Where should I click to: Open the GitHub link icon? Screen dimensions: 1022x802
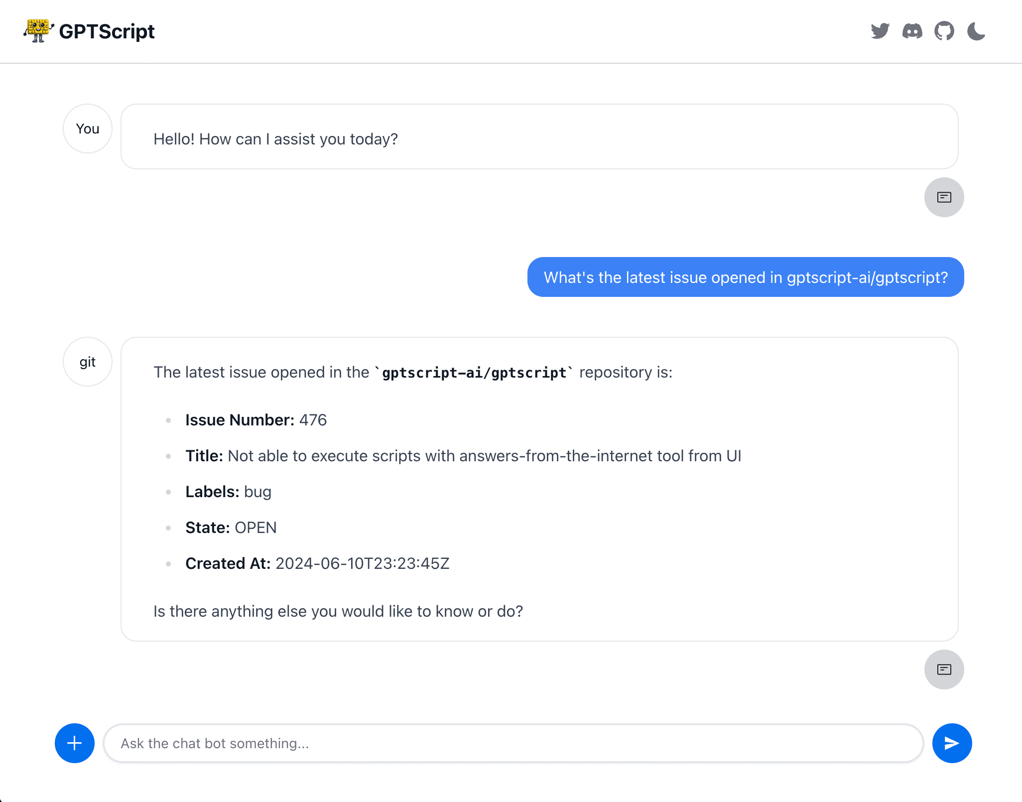click(944, 31)
